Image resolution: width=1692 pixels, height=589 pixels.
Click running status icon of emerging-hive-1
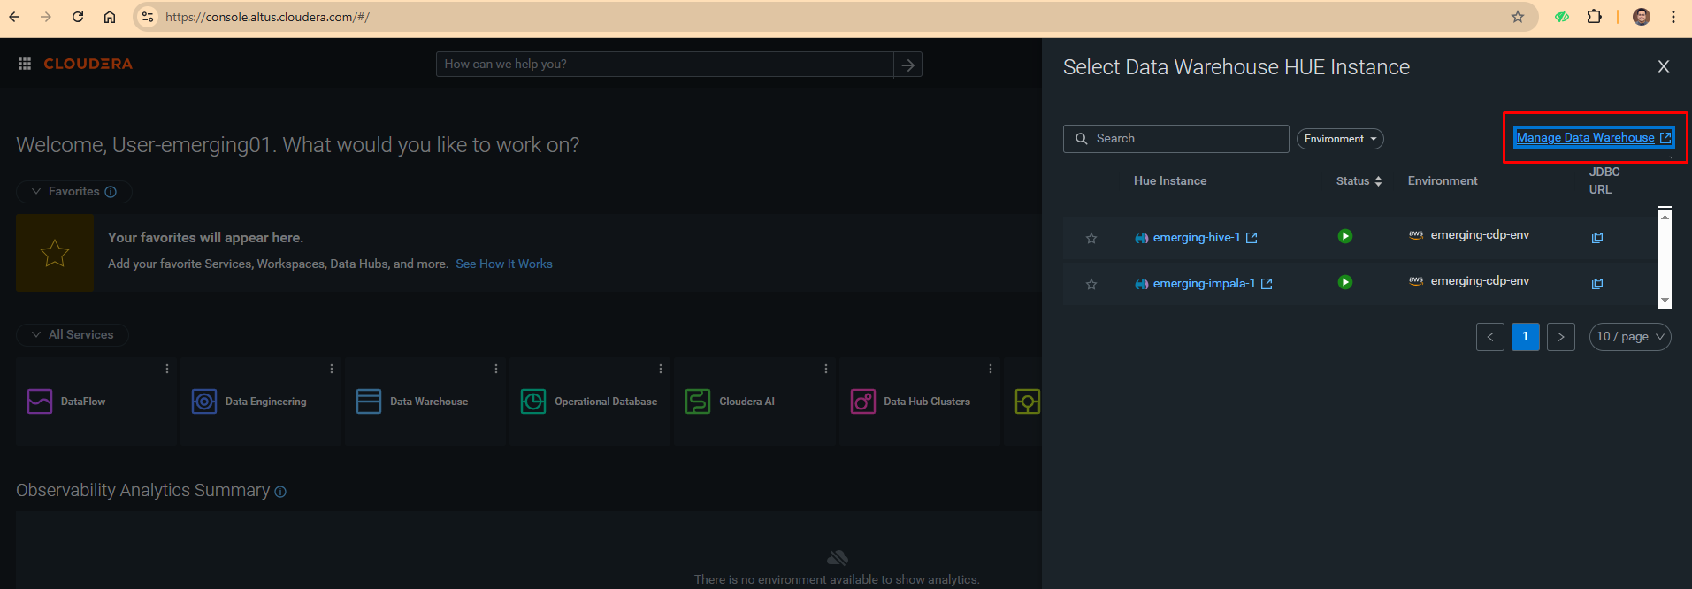(x=1345, y=236)
